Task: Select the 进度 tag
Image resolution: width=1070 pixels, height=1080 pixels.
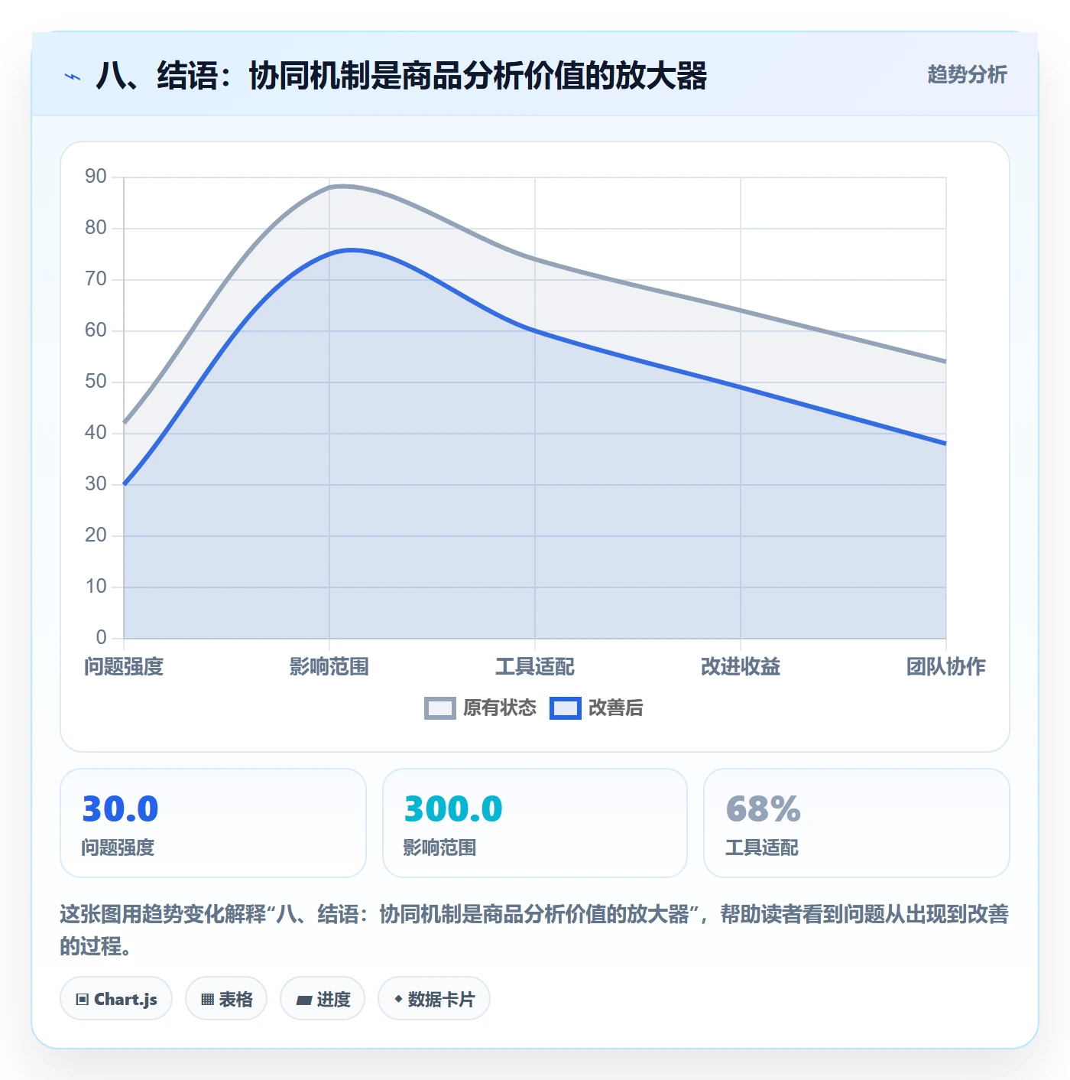Action: tap(323, 999)
